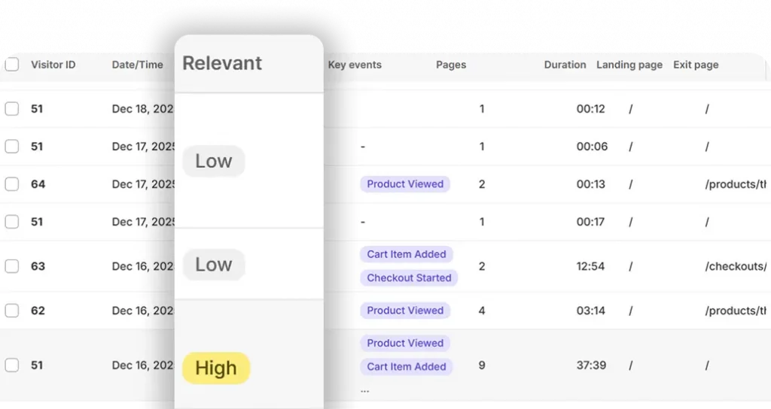
Task: Sort table by Pages column
Action: pyautogui.click(x=451, y=65)
